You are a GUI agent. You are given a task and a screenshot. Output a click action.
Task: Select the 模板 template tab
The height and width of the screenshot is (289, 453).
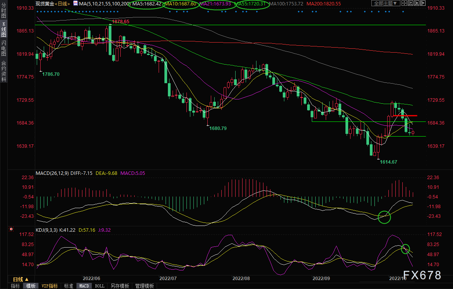31,286
